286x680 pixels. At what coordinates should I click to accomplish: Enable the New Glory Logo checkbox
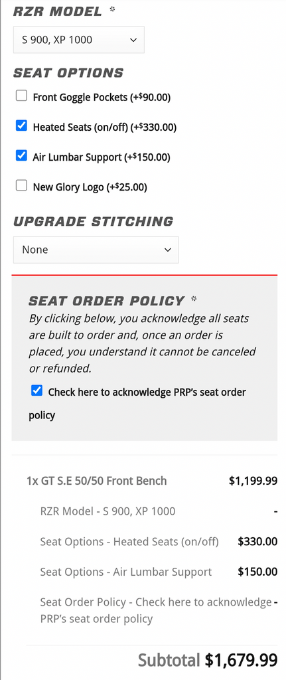click(x=21, y=186)
